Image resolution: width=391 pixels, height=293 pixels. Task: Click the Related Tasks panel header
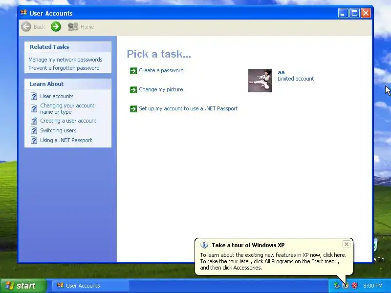[68, 47]
